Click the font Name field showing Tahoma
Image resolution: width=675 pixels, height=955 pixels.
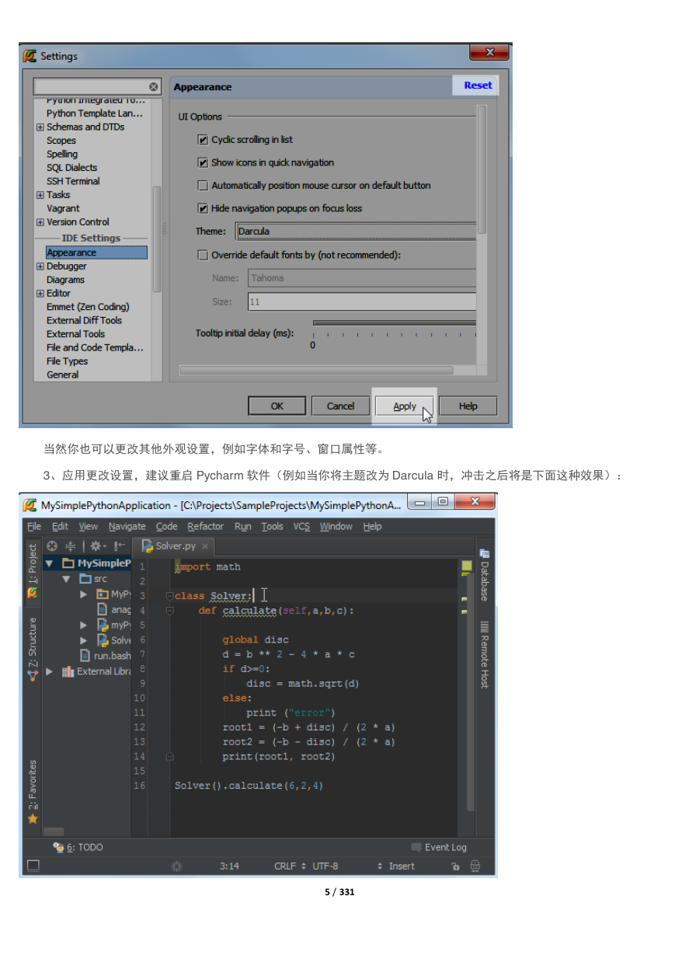coord(362,278)
